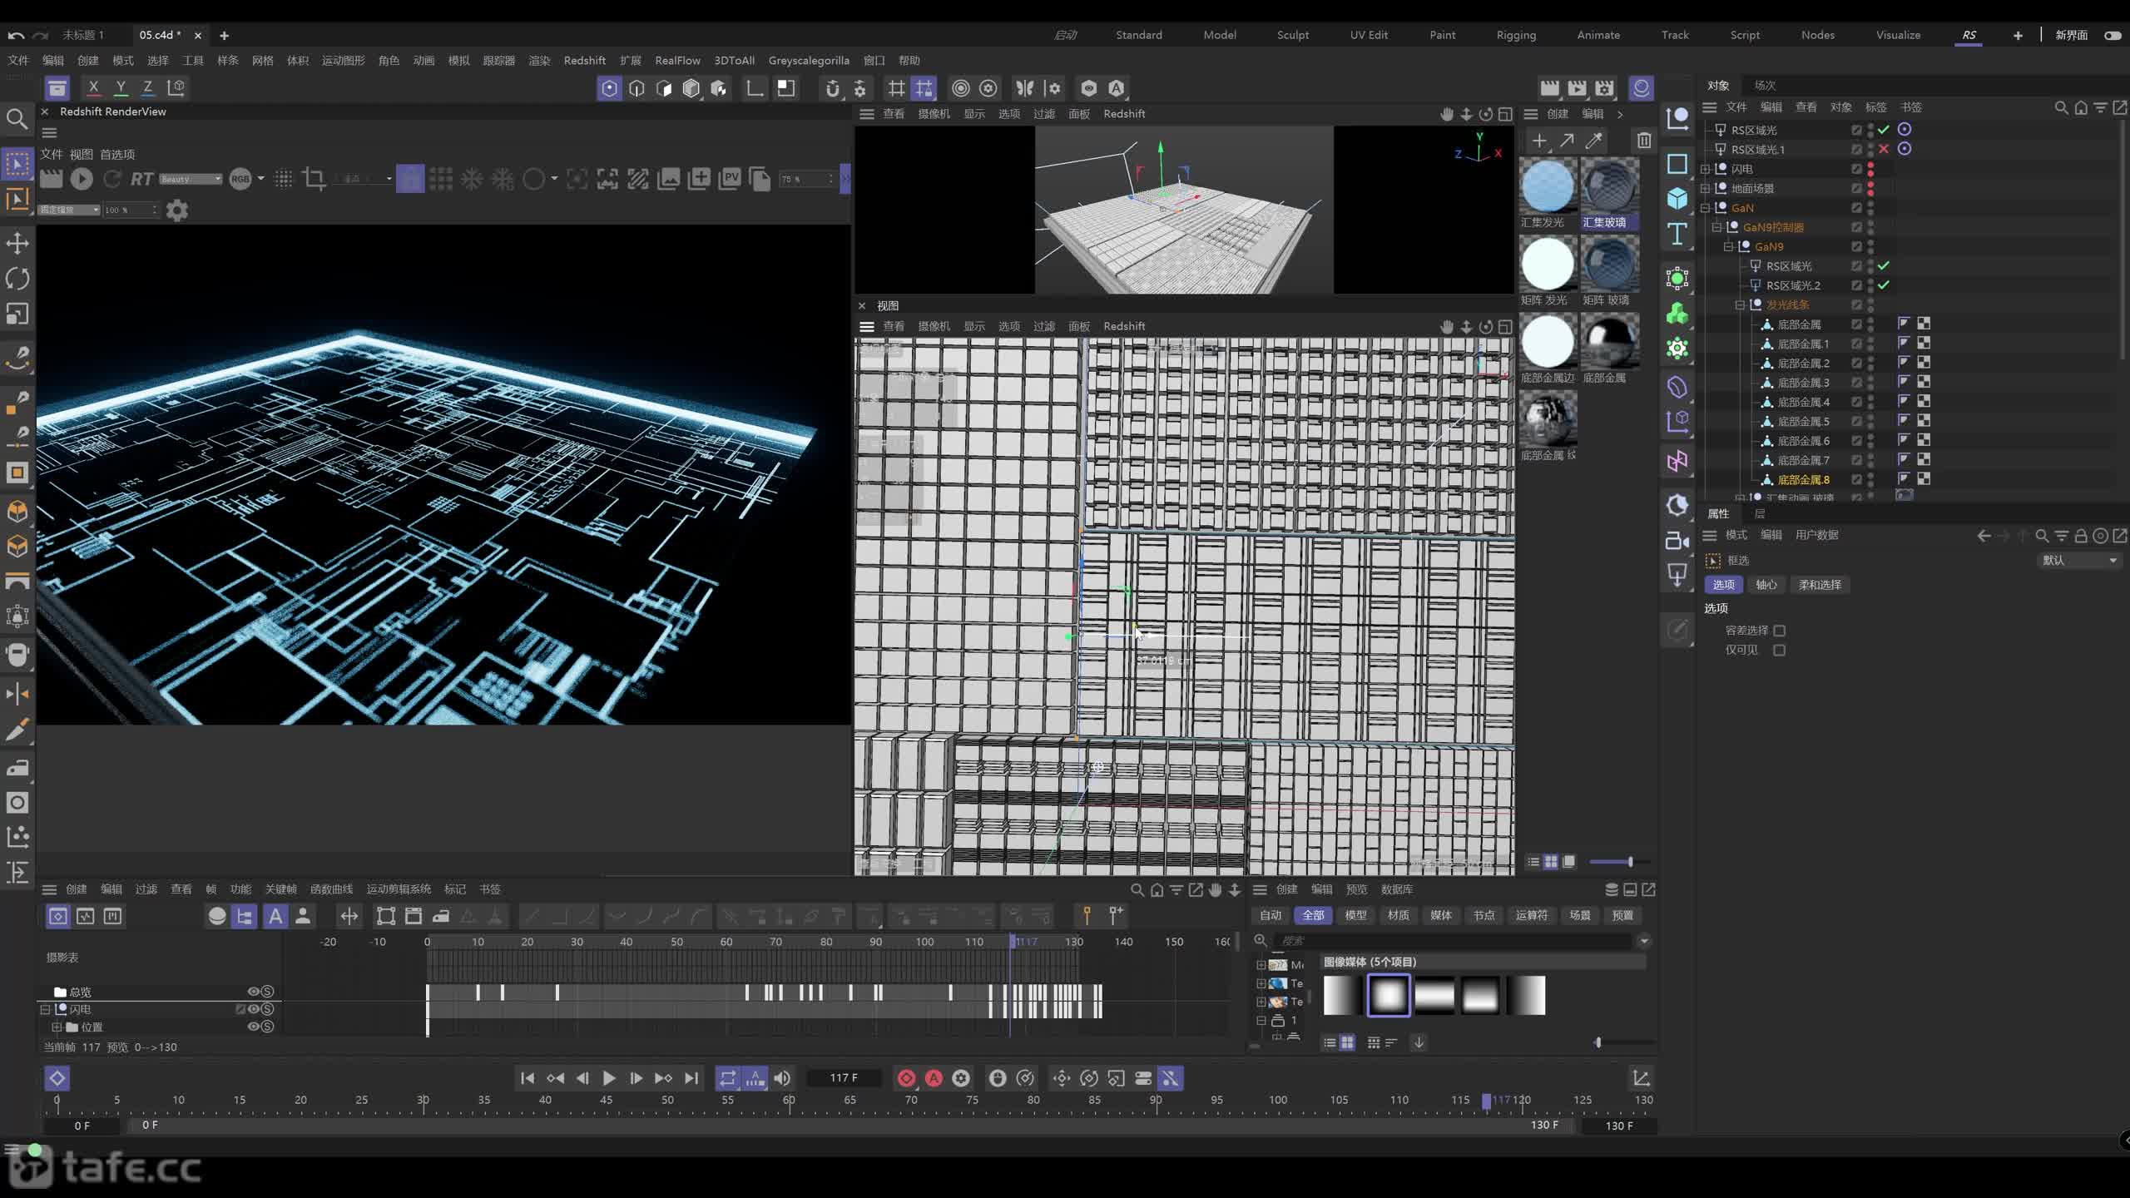Enable the 容差选择 checkbox
Image resolution: width=2130 pixels, height=1198 pixels.
1779,631
